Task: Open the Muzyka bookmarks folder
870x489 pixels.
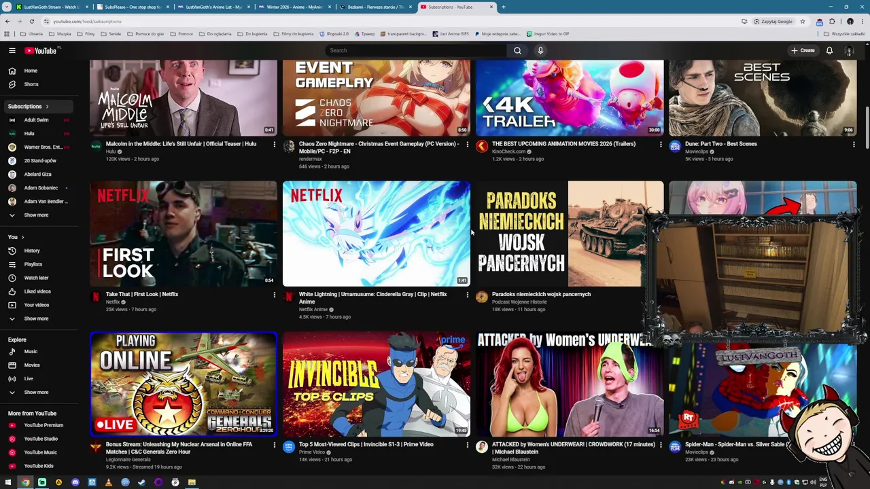Action: 60,33
